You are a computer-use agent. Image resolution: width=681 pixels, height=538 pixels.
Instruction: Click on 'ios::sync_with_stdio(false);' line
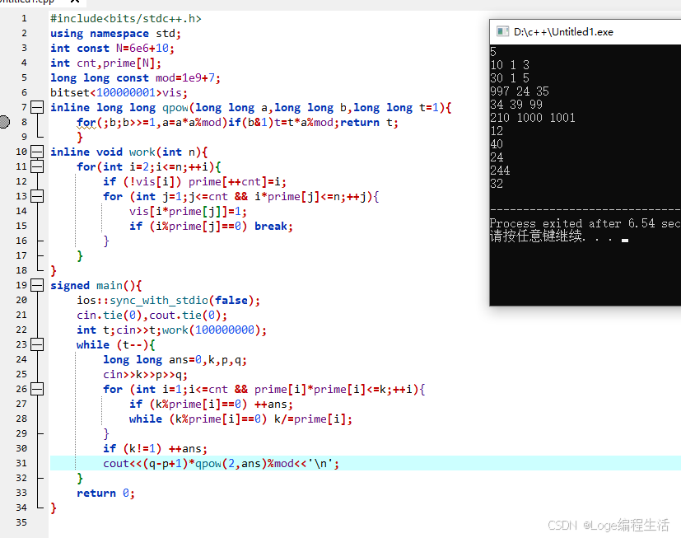pyautogui.click(x=169, y=300)
